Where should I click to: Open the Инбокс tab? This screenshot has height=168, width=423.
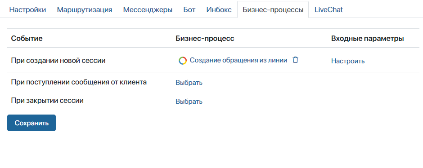click(219, 10)
